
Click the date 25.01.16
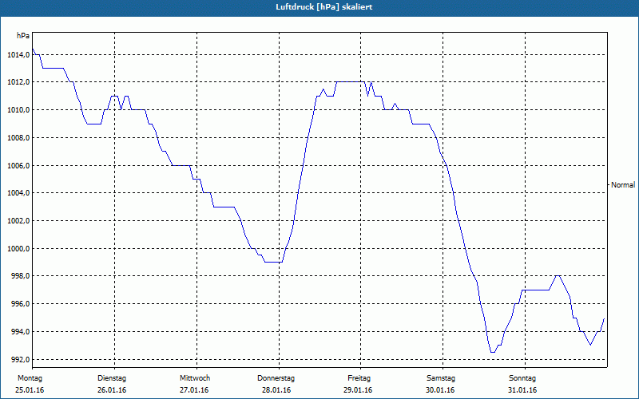(x=30, y=390)
